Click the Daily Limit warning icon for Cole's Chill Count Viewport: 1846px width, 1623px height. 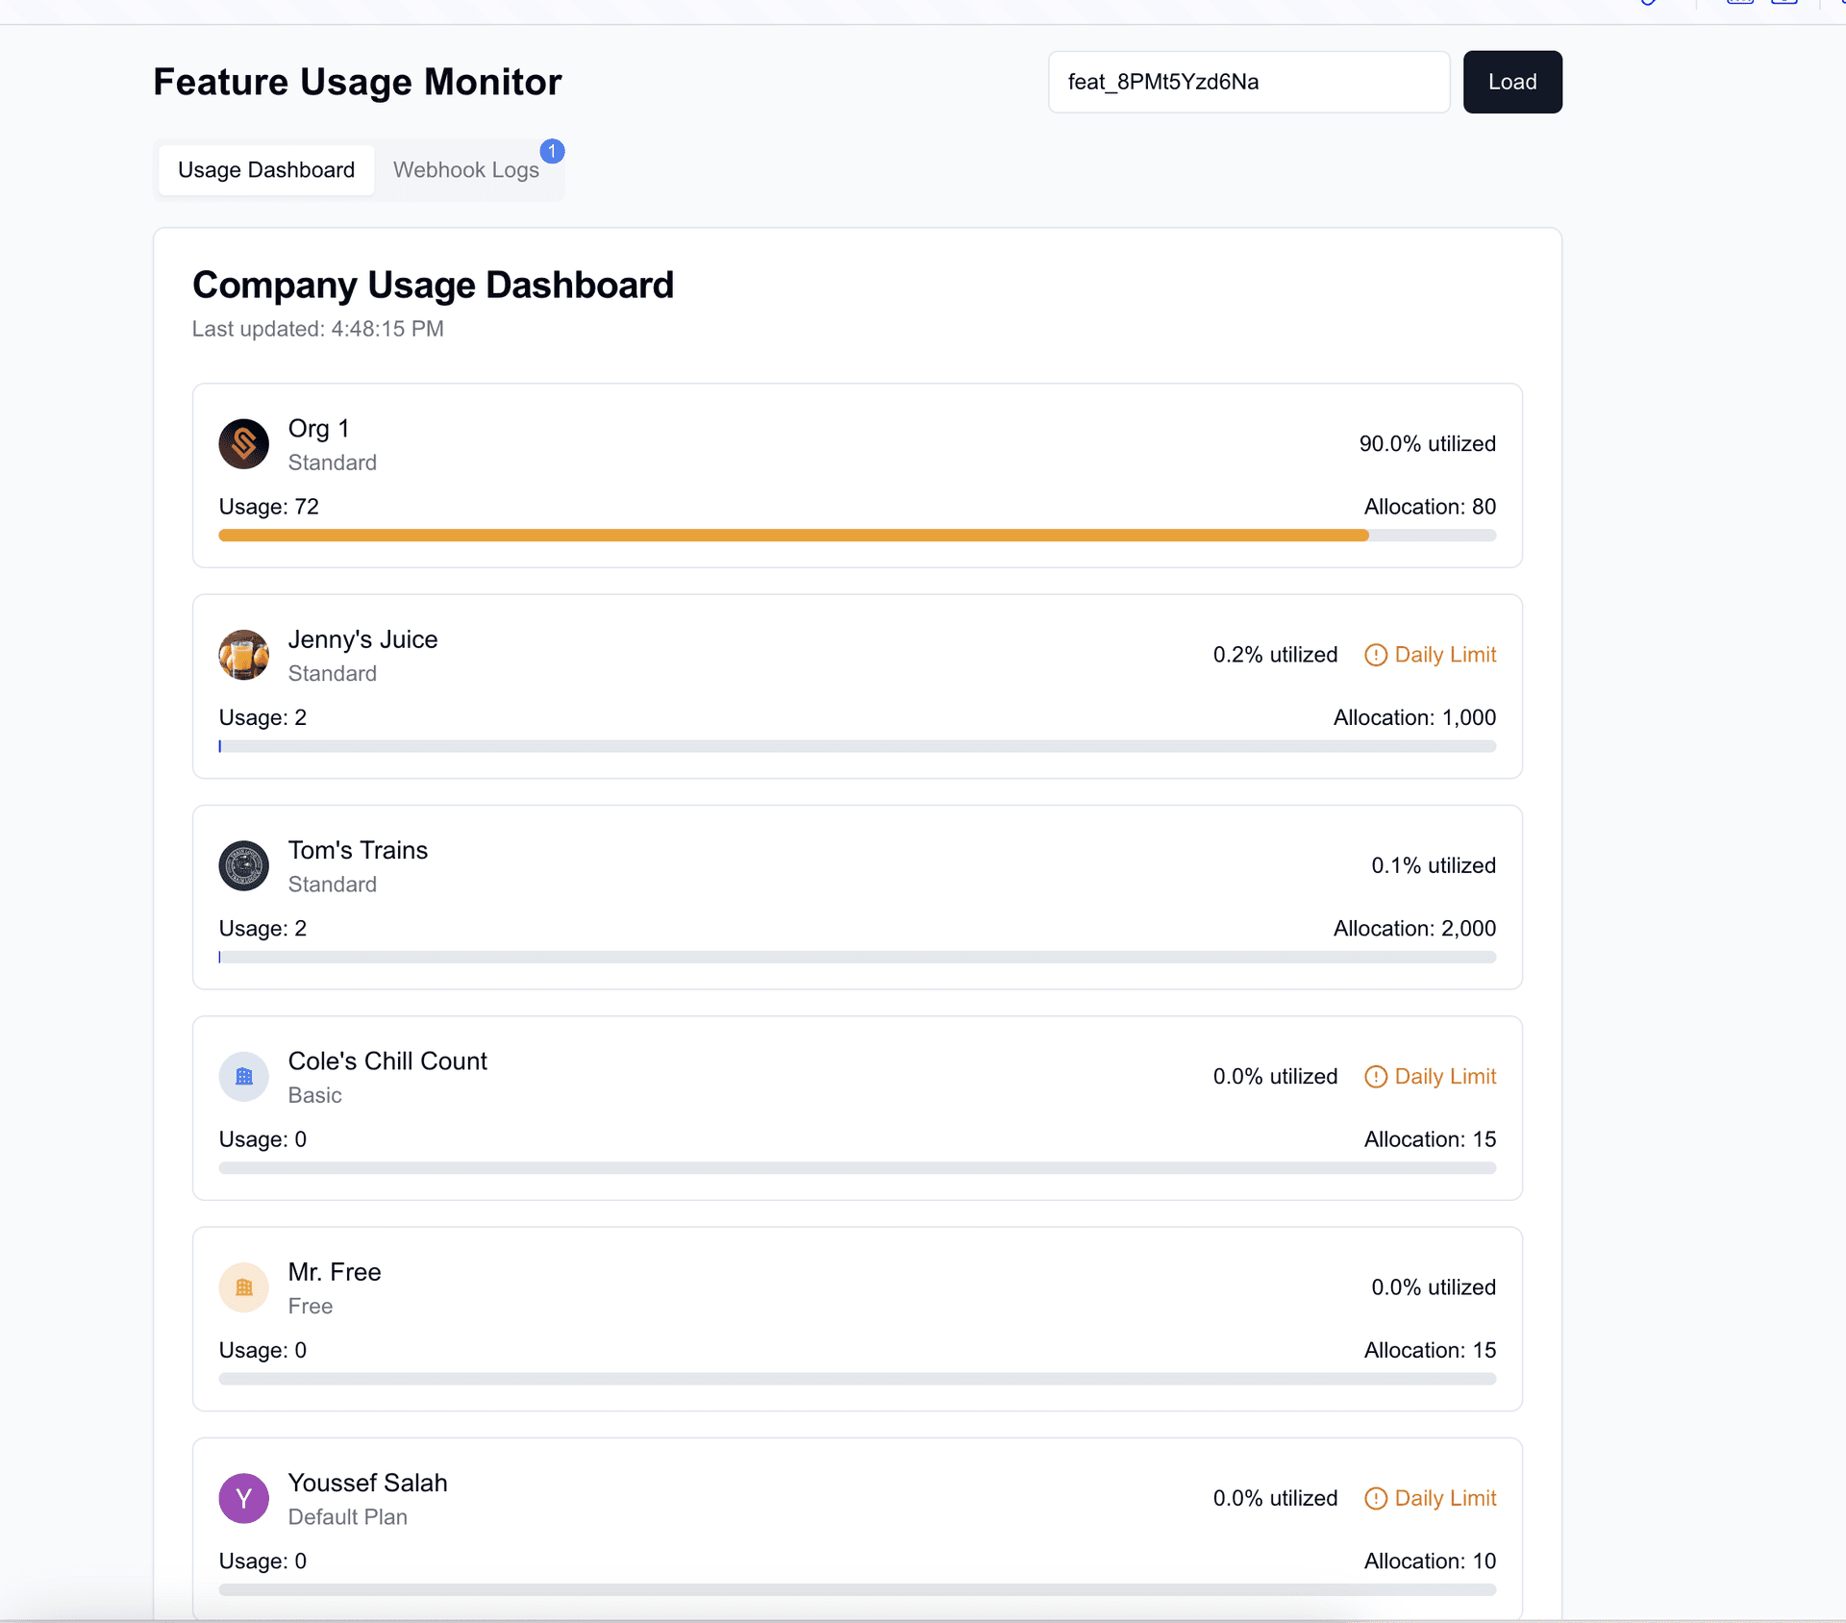pyautogui.click(x=1376, y=1077)
